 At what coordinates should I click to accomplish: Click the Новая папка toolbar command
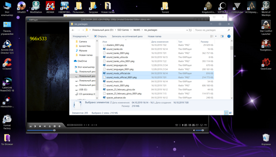click(x=154, y=36)
